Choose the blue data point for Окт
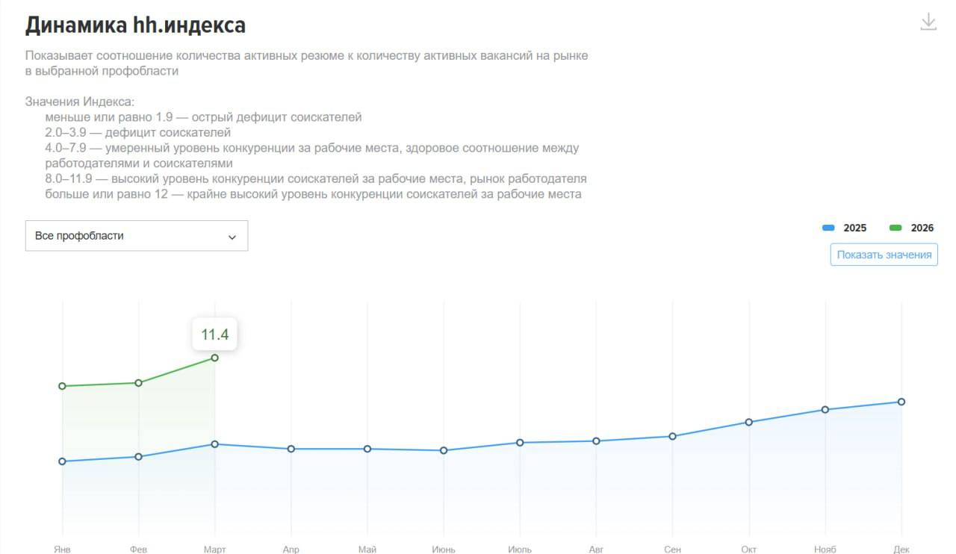This screenshot has width=956, height=554. 748,423
